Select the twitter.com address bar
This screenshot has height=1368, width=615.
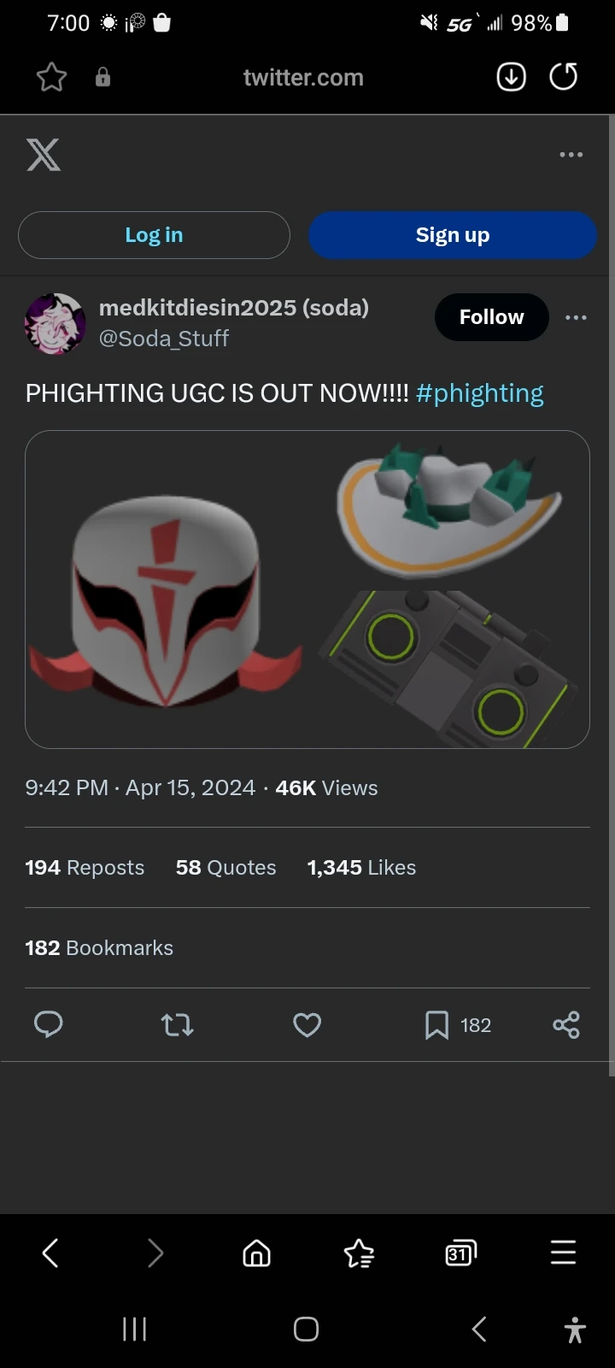coord(304,77)
